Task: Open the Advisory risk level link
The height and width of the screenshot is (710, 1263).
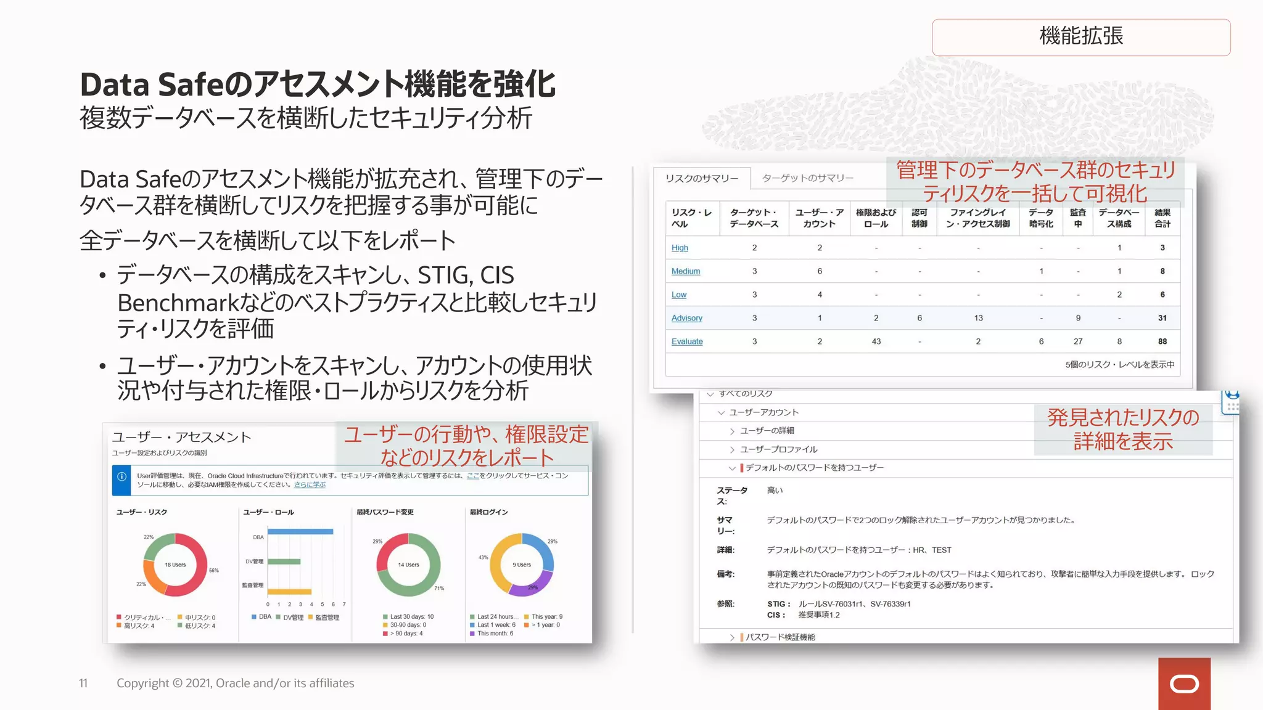Action: click(687, 318)
